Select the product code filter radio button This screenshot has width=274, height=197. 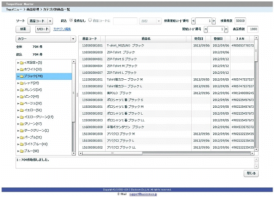point(90,20)
